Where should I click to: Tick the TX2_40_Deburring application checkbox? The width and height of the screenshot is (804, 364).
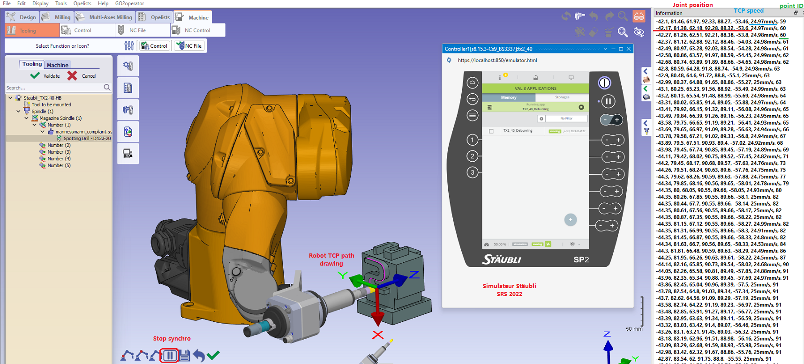coord(491,131)
